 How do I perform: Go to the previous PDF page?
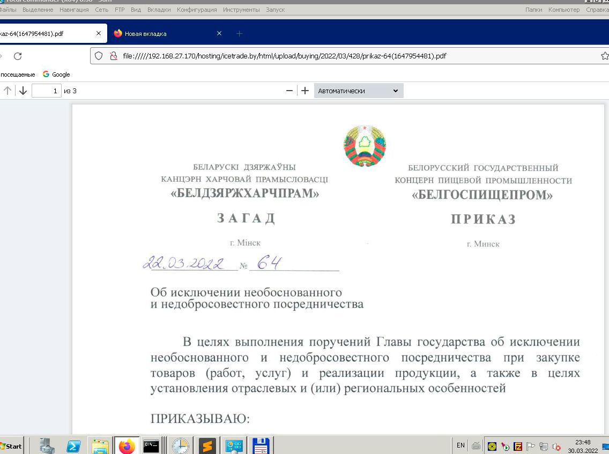(x=8, y=91)
